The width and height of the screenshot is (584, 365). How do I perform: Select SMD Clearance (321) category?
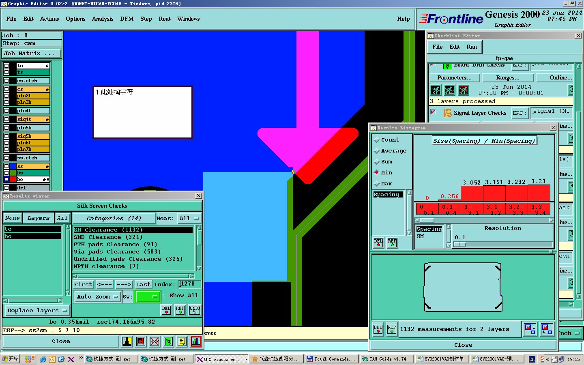[108, 237]
